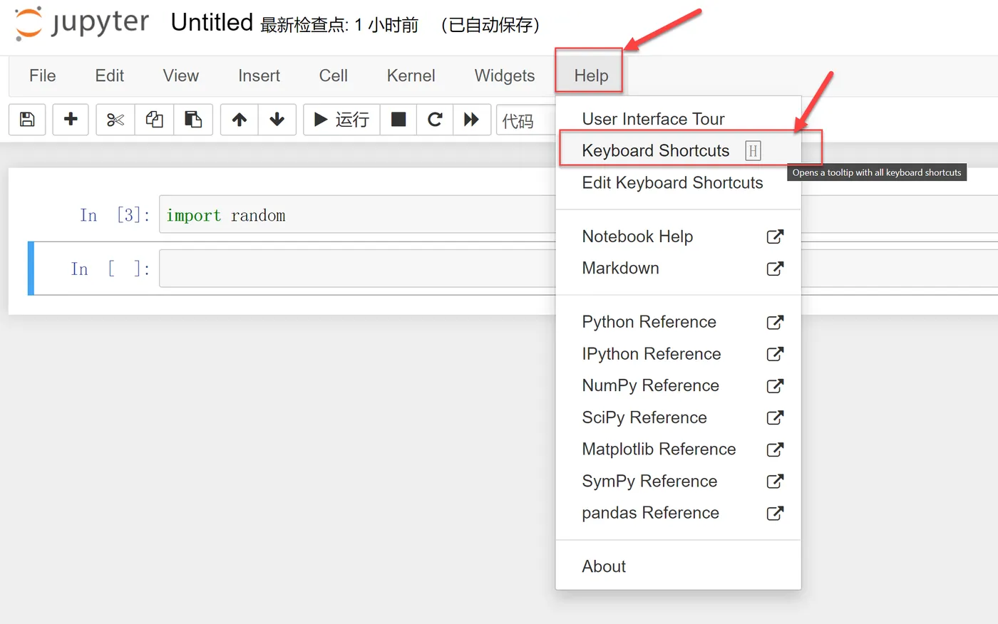Open the View menu

181,76
